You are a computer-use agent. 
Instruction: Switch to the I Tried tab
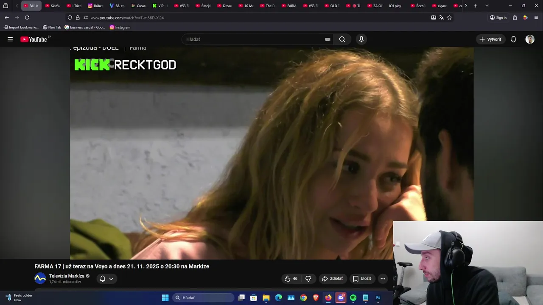click(74, 6)
